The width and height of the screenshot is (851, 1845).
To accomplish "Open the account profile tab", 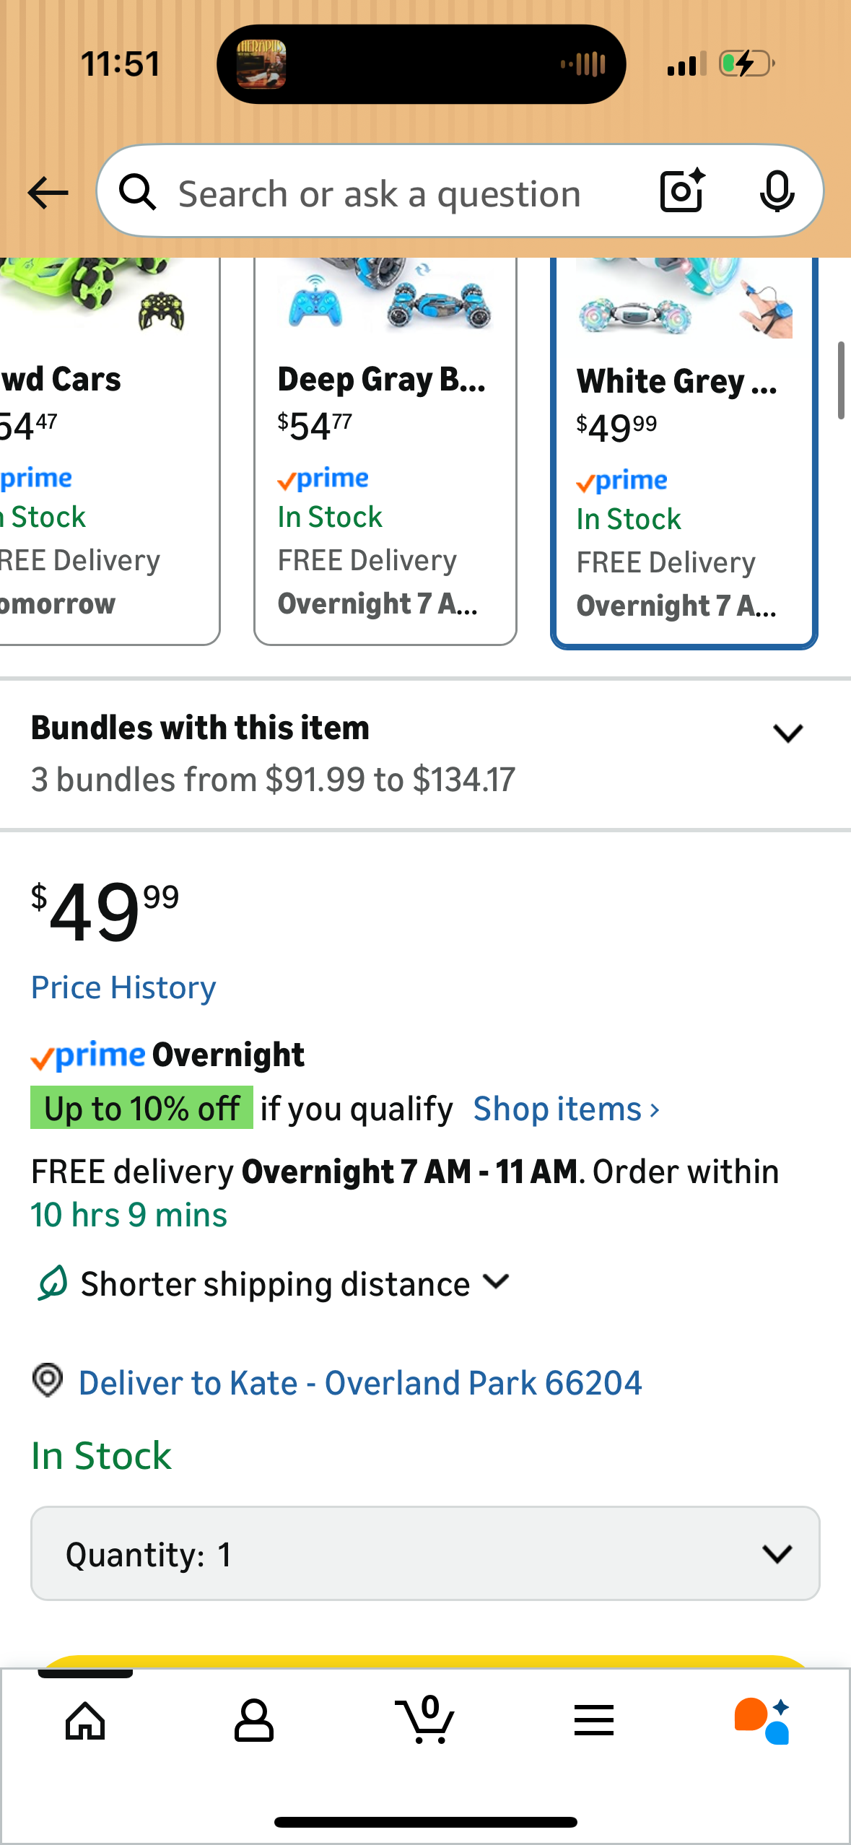I will (x=254, y=1721).
